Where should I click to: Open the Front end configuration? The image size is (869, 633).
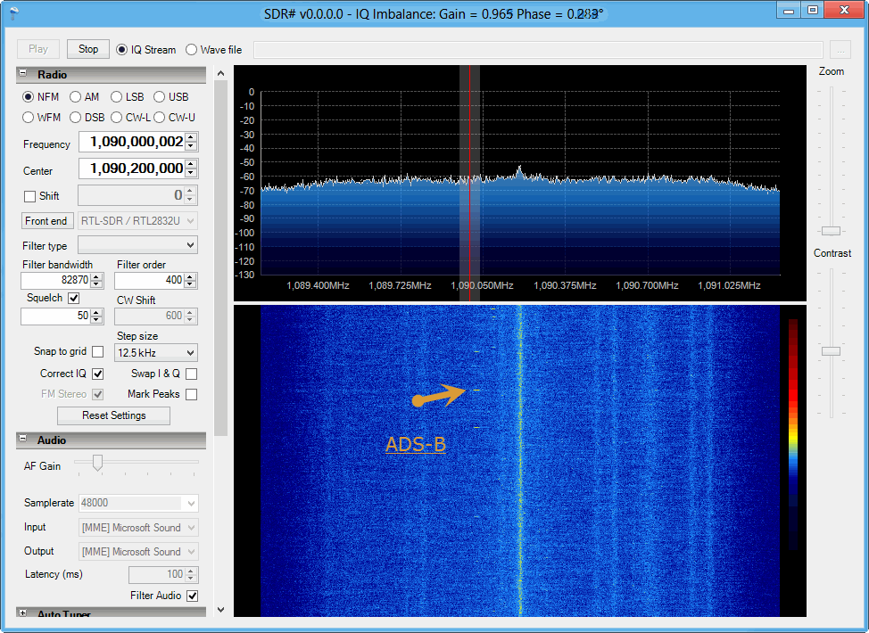[46, 220]
